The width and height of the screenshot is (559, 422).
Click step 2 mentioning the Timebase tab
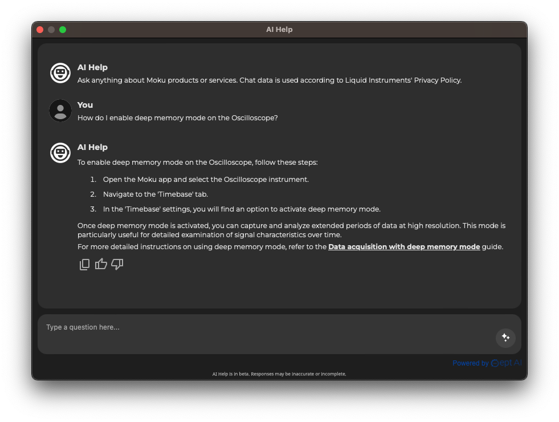click(155, 194)
